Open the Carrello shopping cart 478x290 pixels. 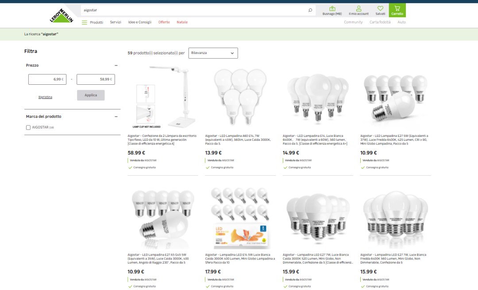tap(397, 10)
